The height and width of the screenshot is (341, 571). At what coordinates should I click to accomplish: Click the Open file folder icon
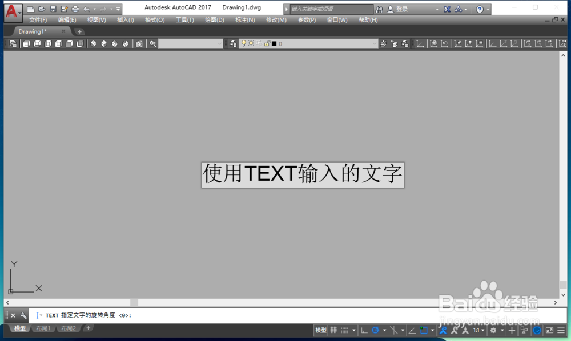coord(42,9)
